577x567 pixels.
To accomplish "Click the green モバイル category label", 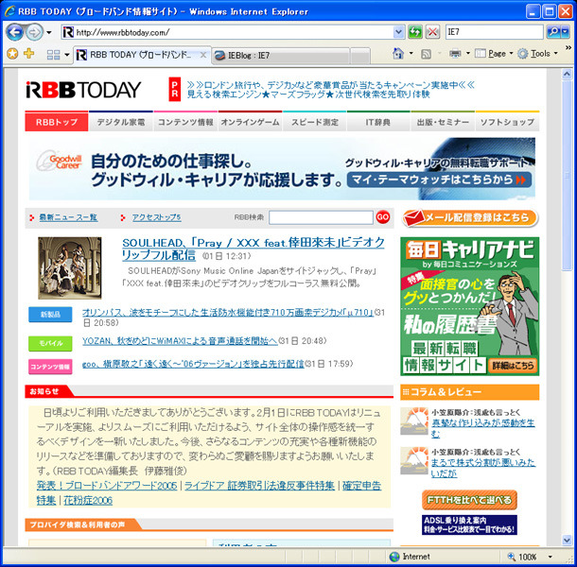I will click(x=50, y=343).
